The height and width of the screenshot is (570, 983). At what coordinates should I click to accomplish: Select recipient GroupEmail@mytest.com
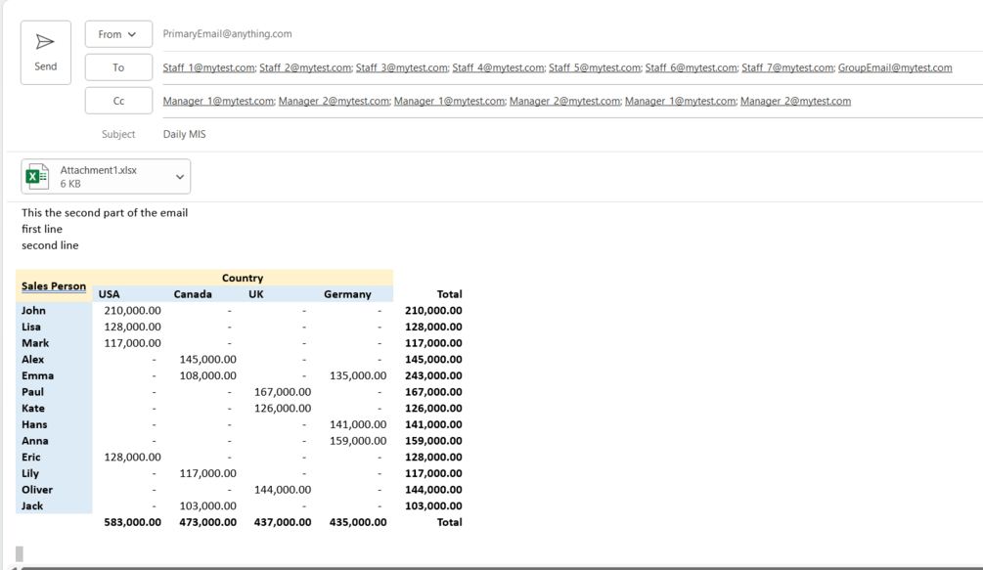coord(895,67)
